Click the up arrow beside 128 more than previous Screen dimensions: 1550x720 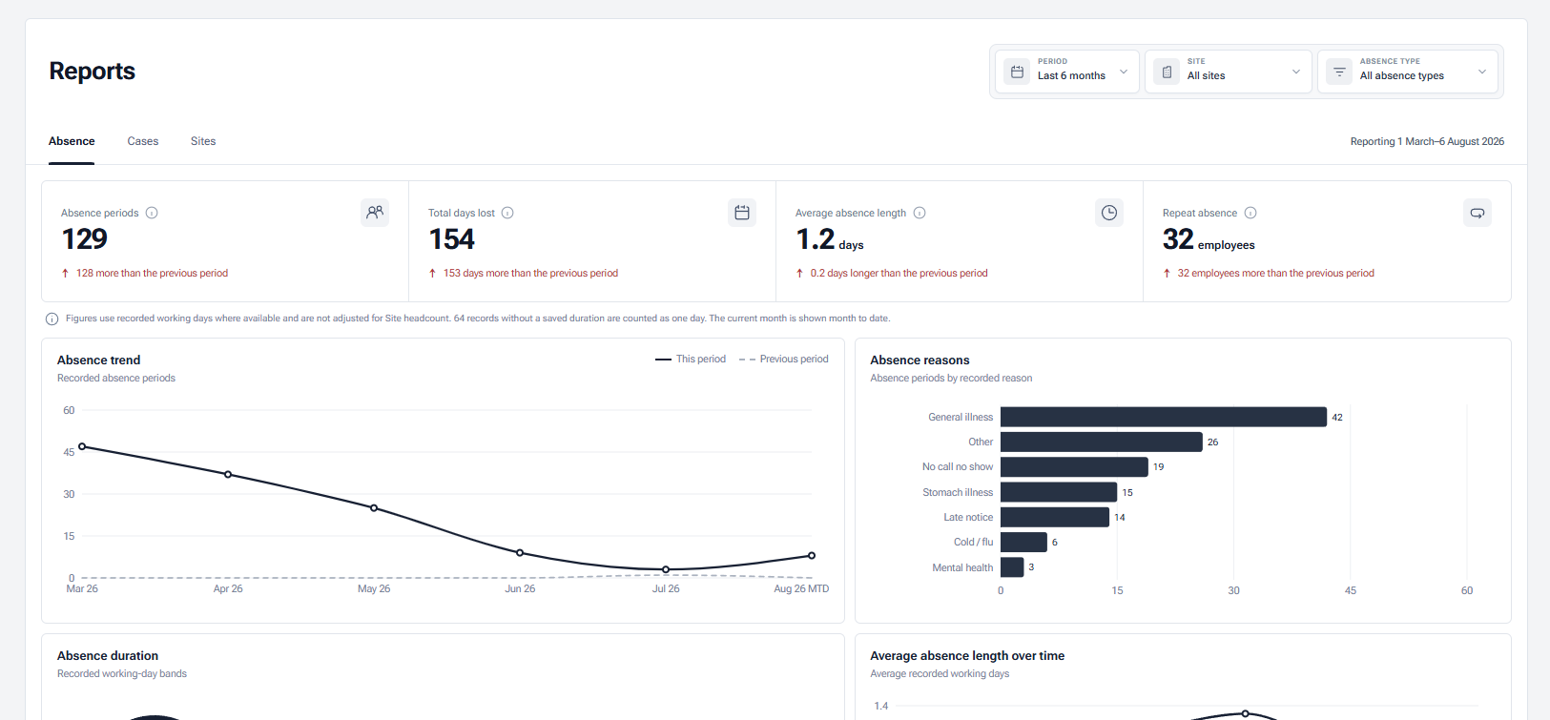pos(65,273)
